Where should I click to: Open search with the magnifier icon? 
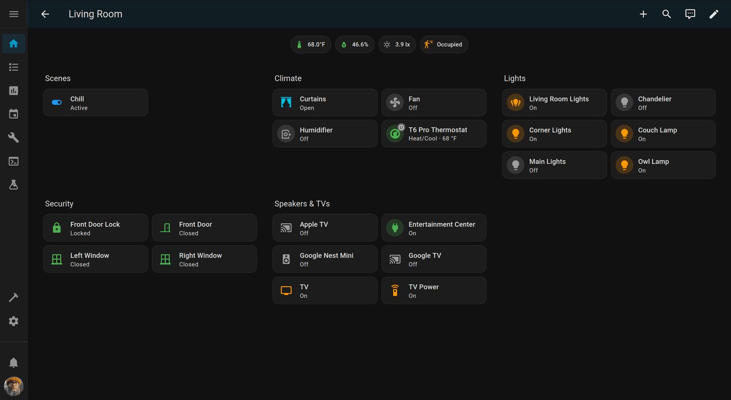tap(667, 14)
